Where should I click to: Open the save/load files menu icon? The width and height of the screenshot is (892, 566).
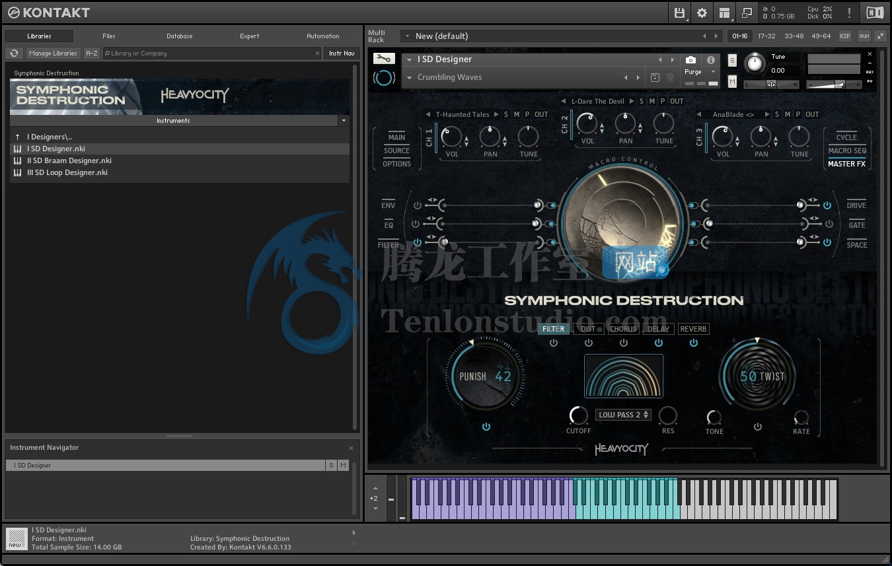[679, 13]
